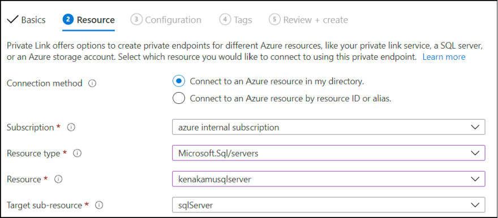Expand the Resource type dropdown arrow
The width and height of the screenshot is (498, 218).
point(475,154)
